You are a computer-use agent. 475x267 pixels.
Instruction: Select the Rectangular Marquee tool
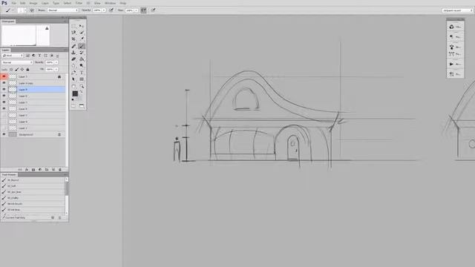pos(73,26)
